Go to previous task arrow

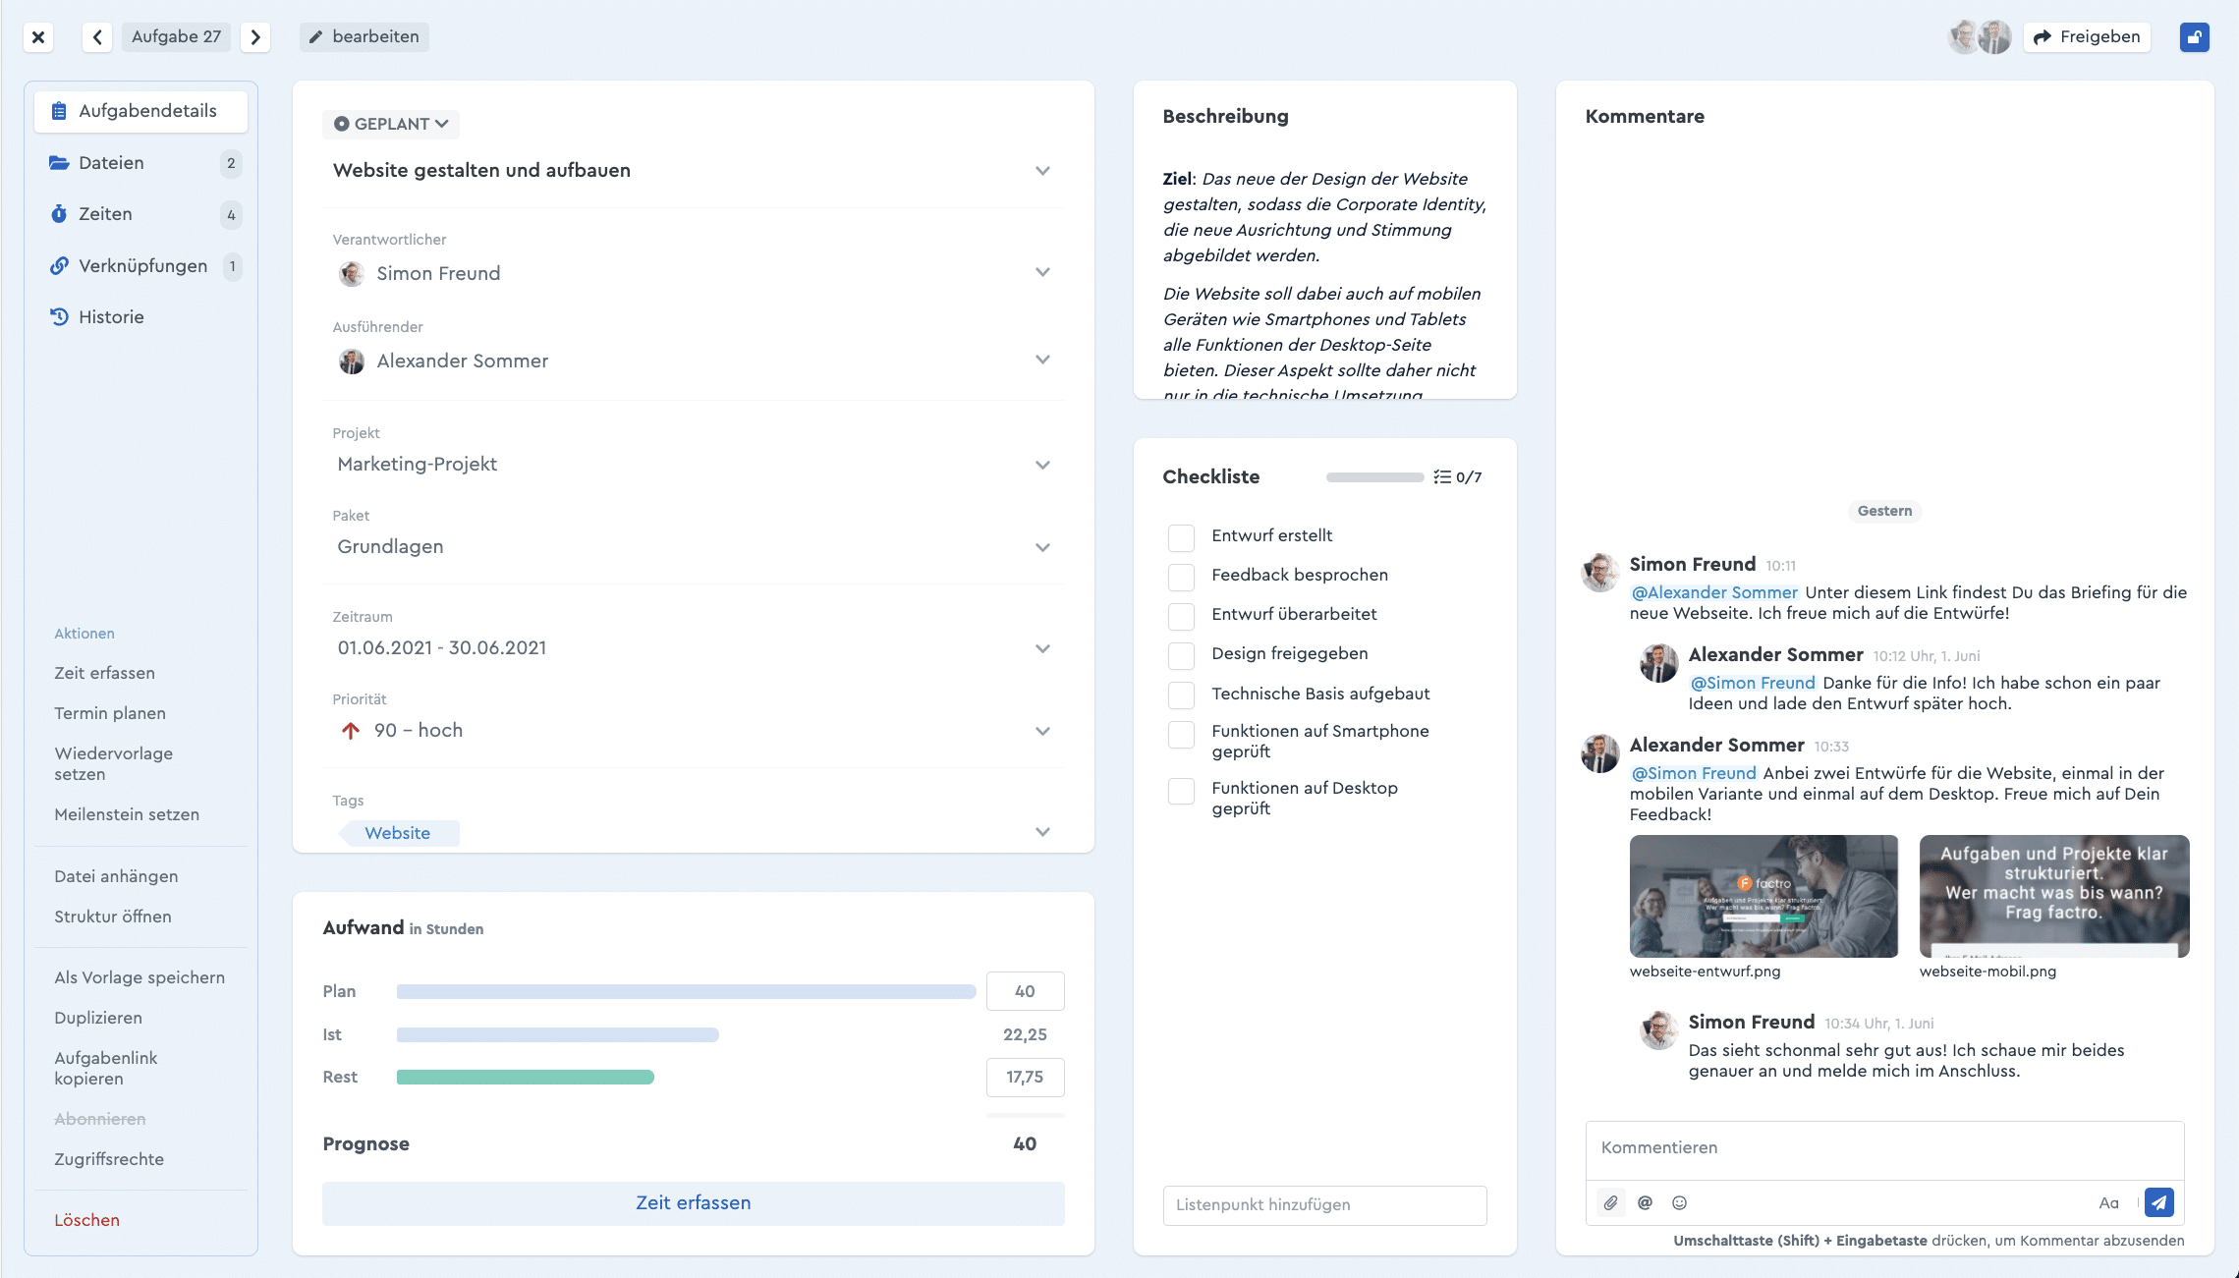pyautogui.click(x=96, y=37)
